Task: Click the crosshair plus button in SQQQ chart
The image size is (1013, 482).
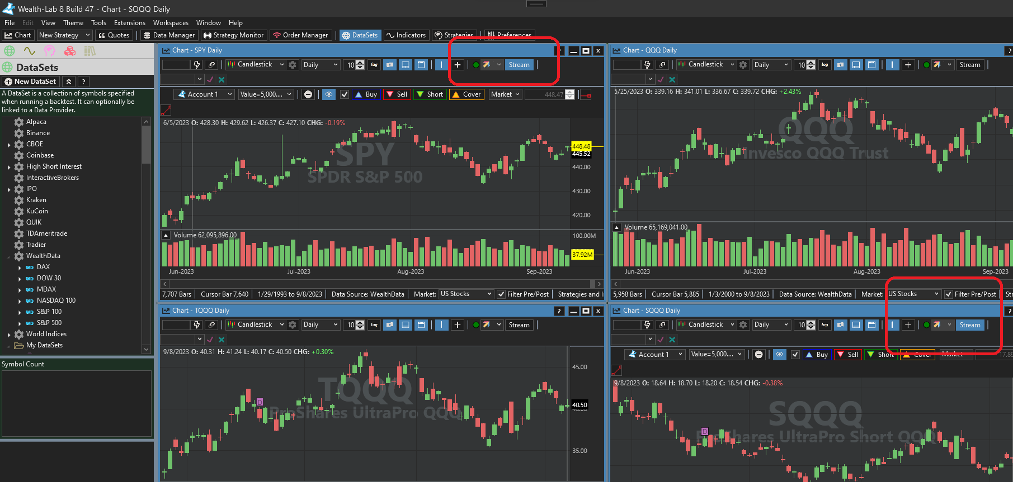Action: (908, 325)
